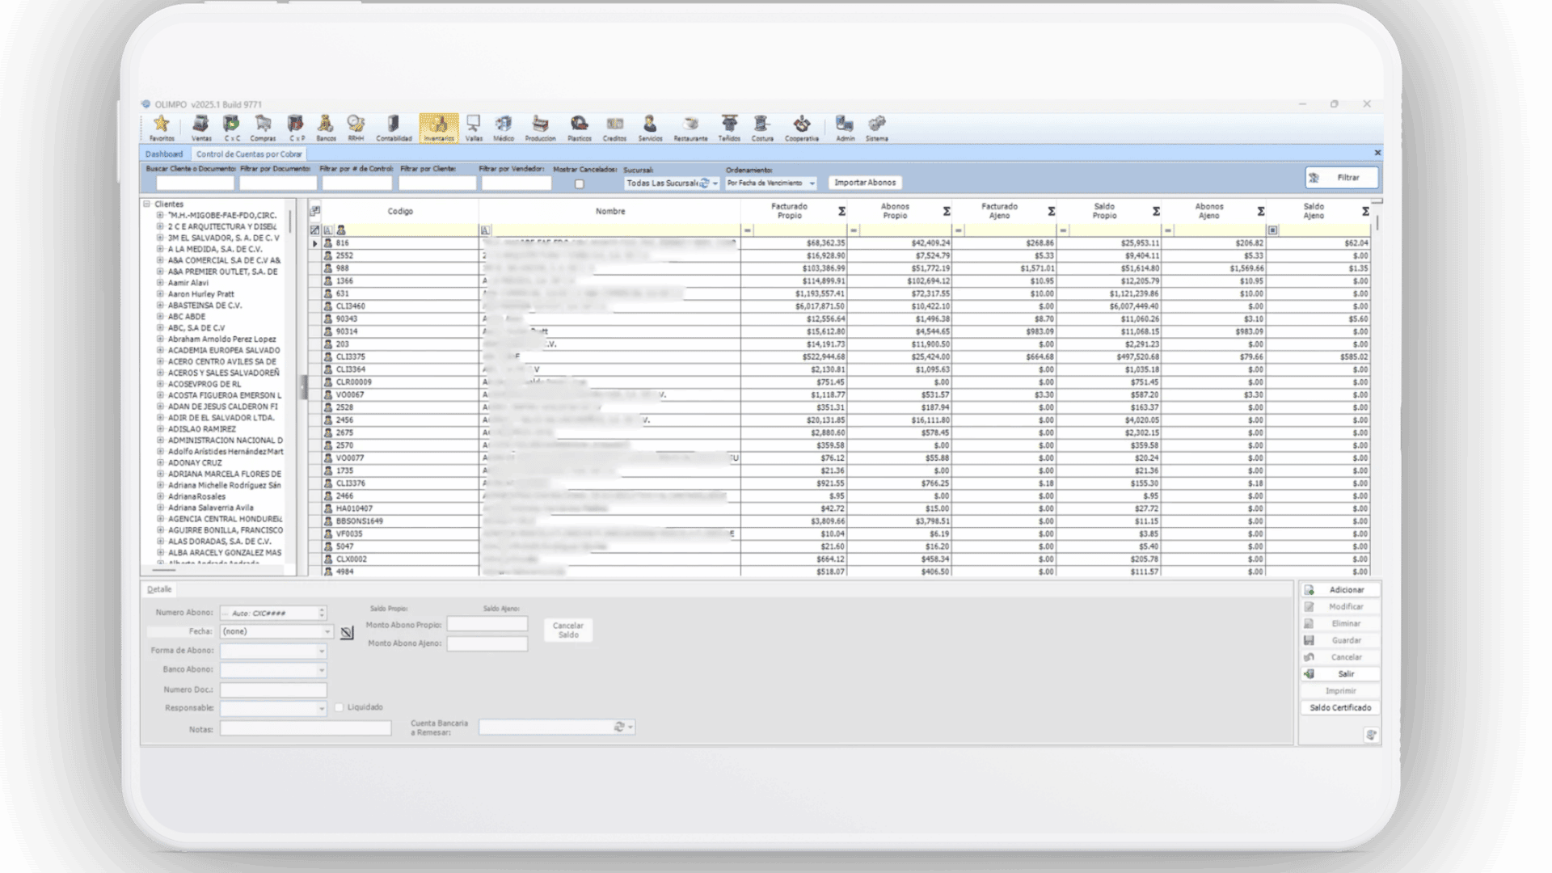Switch to the Dashboard tab

(164, 154)
